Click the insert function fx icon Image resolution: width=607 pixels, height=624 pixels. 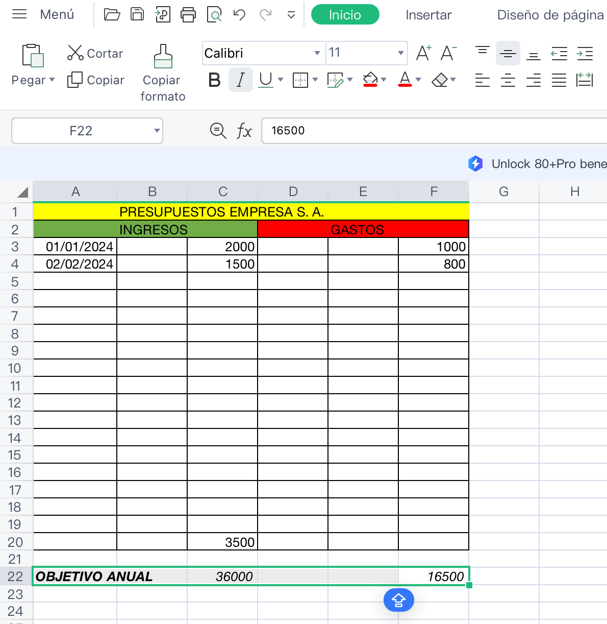(244, 131)
